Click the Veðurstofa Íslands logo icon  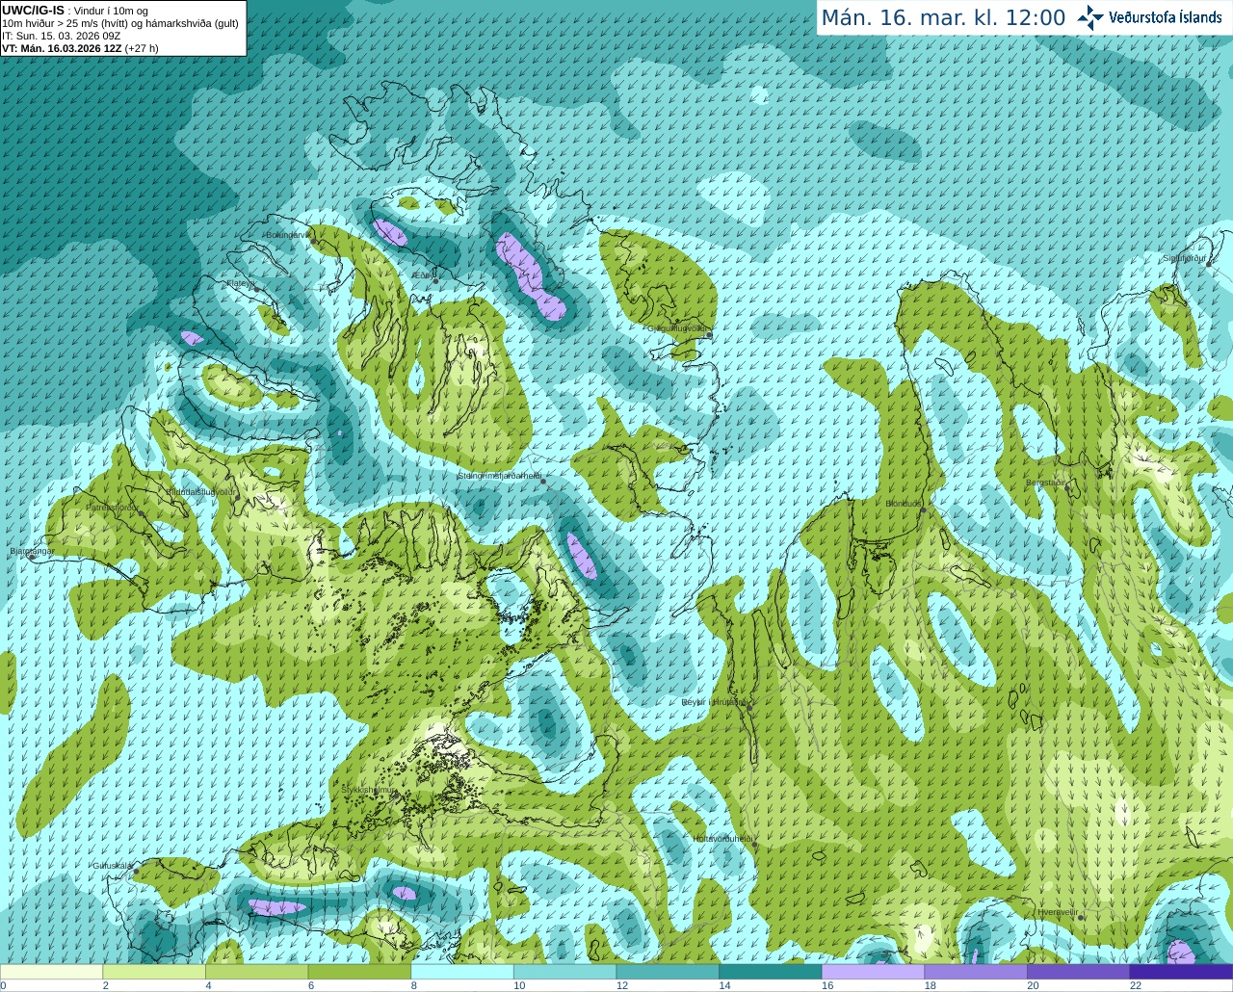(1090, 17)
